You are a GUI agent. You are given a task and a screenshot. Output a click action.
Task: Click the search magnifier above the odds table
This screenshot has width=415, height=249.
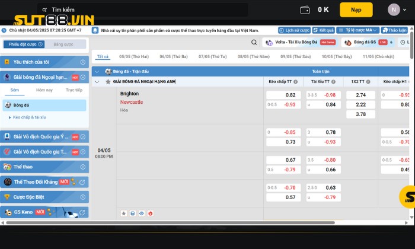[x=254, y=43]
